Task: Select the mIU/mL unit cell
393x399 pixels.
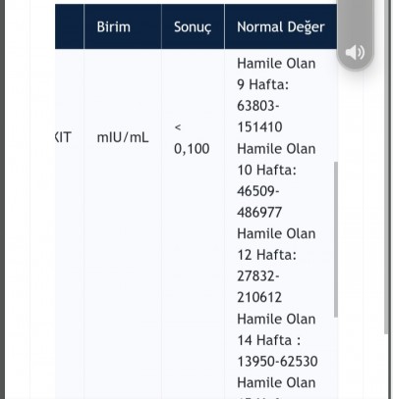Action: click(123, 137)
